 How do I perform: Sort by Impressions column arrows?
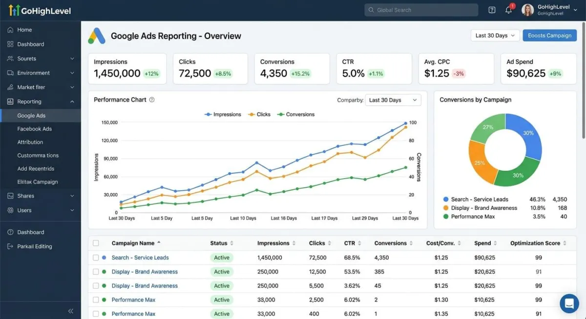294,243
